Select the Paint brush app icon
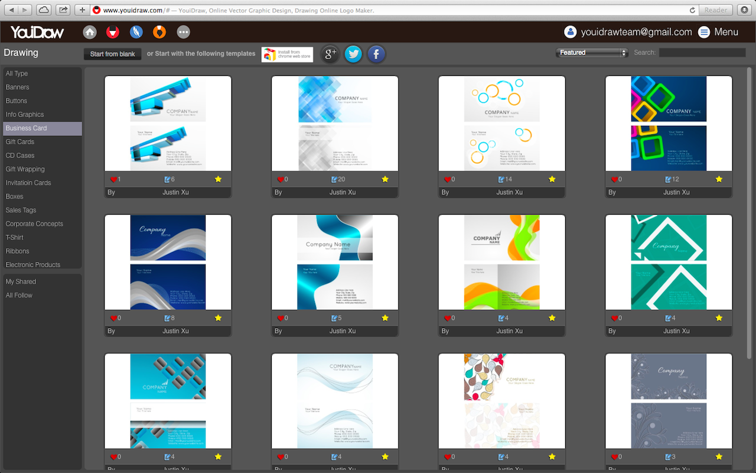Image resolution: width=756 pixels, height=473 pixels. point(136,32)
